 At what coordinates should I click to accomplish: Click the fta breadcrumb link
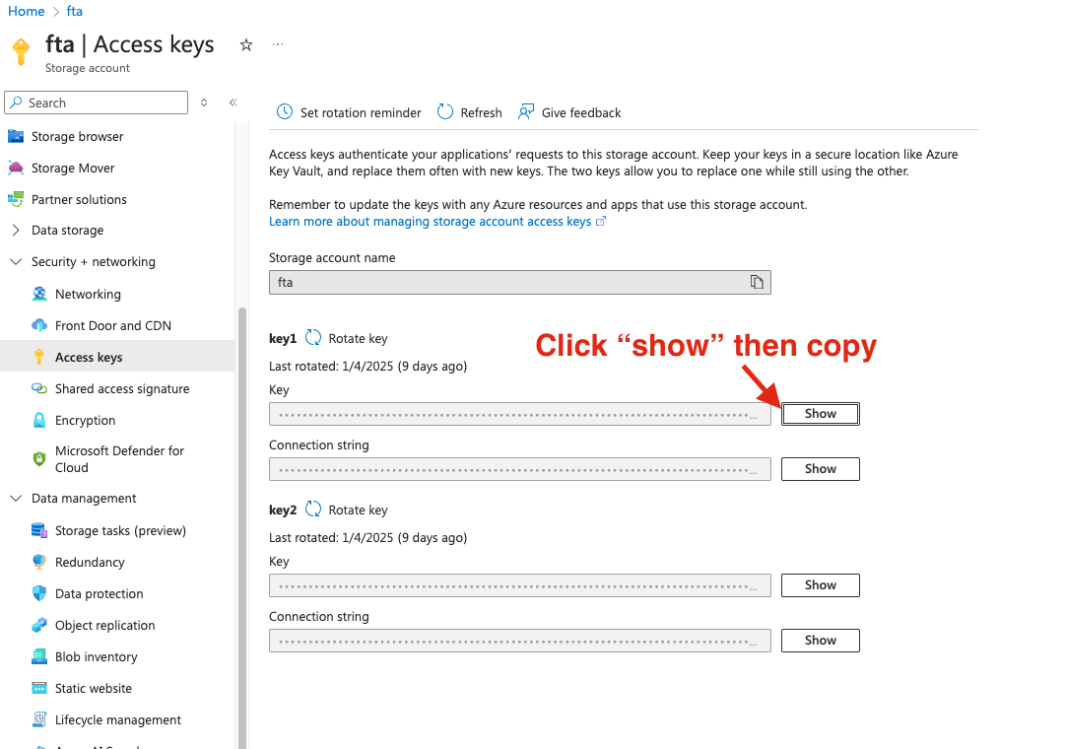point(75,11)
